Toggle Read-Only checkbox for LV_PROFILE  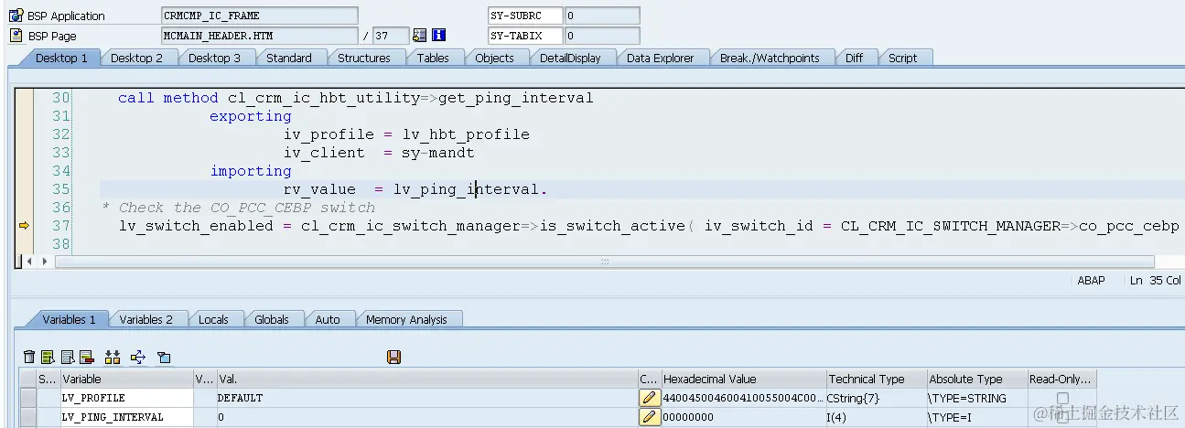tap(1062, 398)
